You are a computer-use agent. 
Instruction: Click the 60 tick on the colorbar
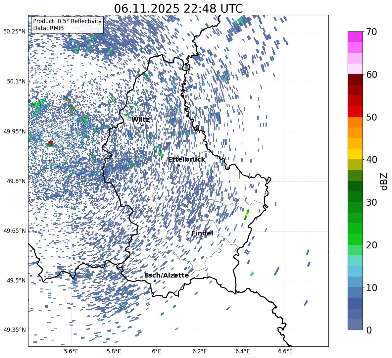coord(371,75)
